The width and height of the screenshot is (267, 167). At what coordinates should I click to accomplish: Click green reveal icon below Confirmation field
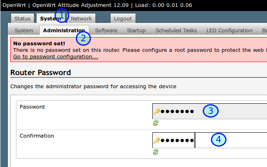(156, 152)
